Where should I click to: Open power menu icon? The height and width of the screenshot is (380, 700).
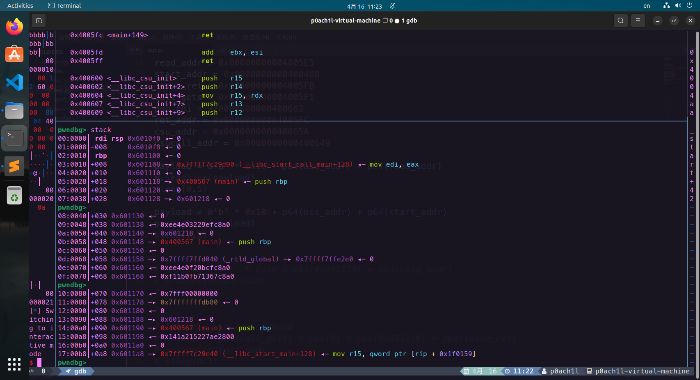[x=690, y=6]
